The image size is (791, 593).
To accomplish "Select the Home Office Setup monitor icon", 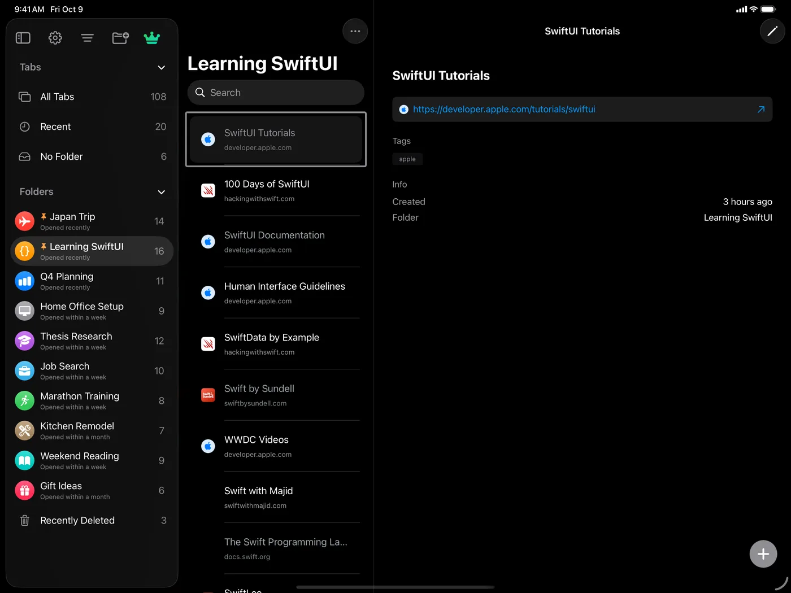I will 24,311.
